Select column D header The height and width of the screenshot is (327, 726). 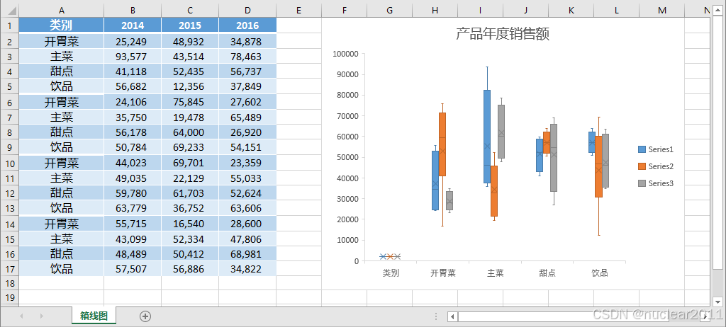(247, 10)
